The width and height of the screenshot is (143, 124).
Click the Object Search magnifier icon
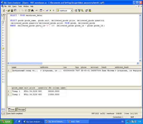(82, 10)
